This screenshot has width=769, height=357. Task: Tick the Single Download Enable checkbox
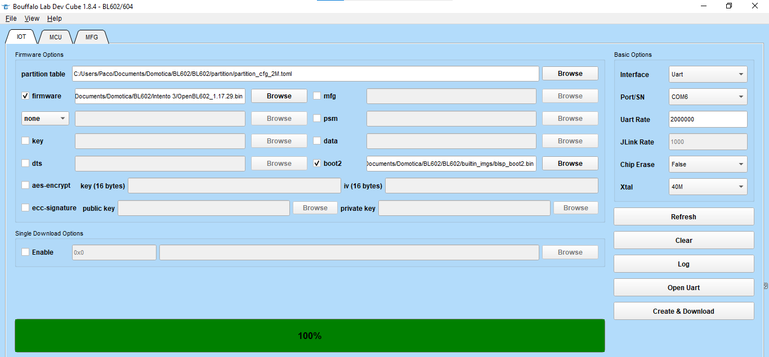coord(25,252)
